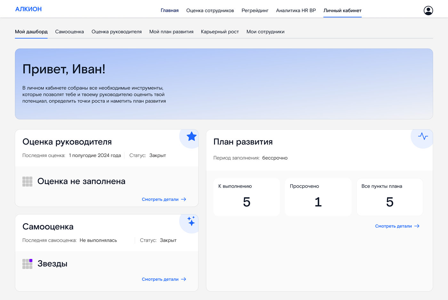Click the grid icon beside Оценка не заполнена
448x300 pixels.
(x=27, y=181)
